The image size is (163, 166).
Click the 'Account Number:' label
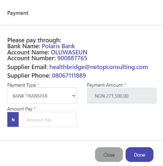[x=32, y=58]
